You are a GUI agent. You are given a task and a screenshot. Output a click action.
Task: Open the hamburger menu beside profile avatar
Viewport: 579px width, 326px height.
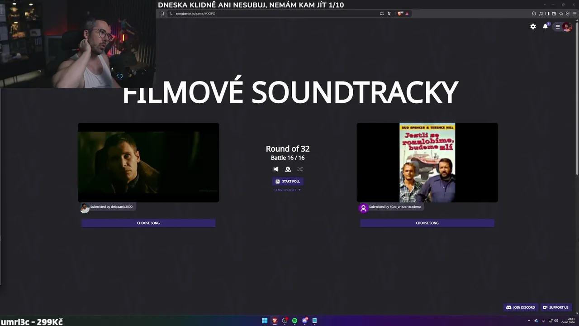[x=558, y=27]
